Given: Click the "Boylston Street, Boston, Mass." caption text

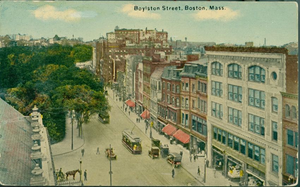Looking at the screenshot, I should tap(179, 7).
